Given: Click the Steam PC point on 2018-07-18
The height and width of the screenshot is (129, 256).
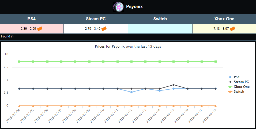Looking at the screenshot, I should [x=216, y=89].
